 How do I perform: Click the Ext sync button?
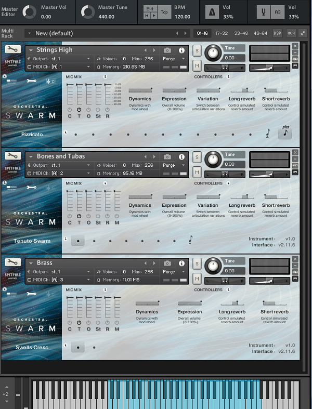(x=150, y=9)
